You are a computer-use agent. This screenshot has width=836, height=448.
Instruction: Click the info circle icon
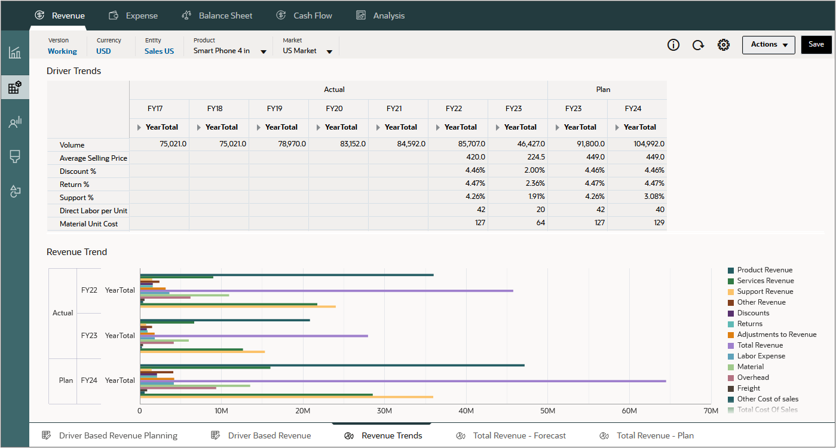point(673,45)
